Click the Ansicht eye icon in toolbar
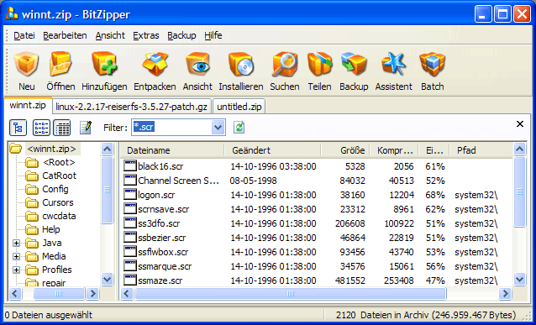536x325 pixels. point(197,65)
